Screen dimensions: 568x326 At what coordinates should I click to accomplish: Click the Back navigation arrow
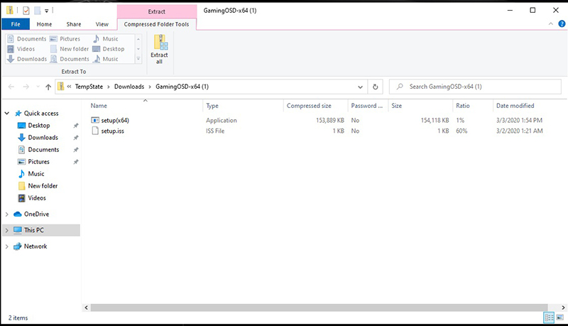pos(11,87)
